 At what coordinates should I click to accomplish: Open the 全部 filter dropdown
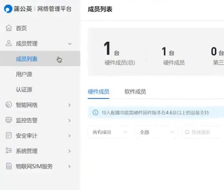pyautogui.click(x=156, y=132)
